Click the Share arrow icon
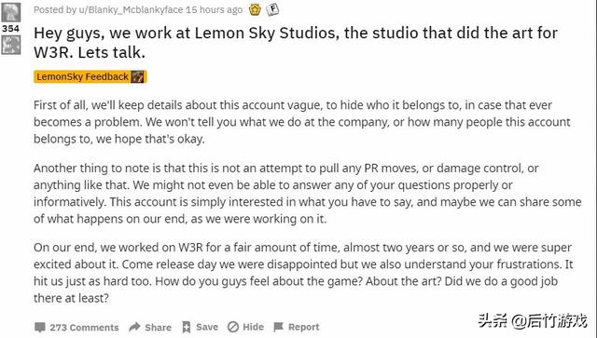597x338 pixels. point(134,327)
